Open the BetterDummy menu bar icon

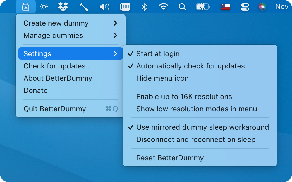(x=26, y=7)
